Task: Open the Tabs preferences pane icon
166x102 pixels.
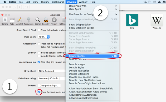Action: (12, 21)
